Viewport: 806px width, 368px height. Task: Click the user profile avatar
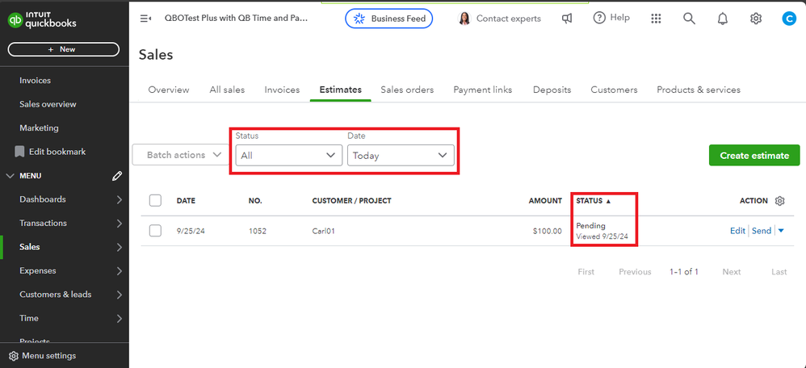click(x=788, y=19)
